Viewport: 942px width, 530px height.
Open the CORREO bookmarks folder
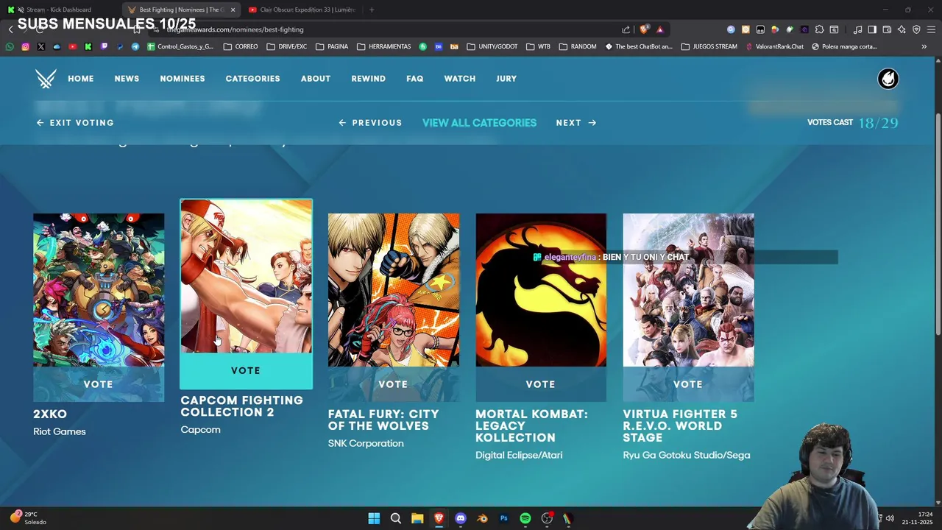pyautogui.click(x=241, y=46)
